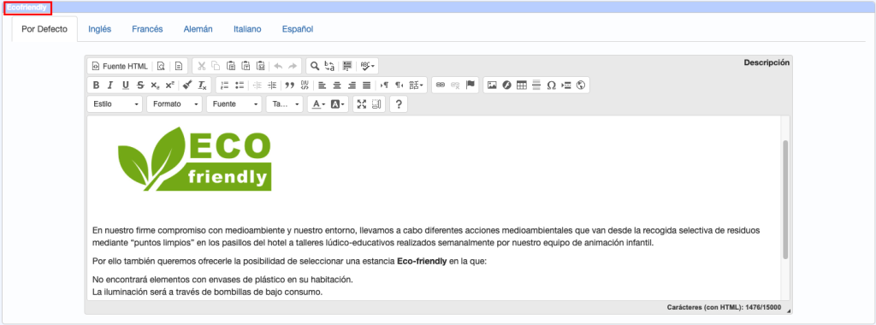Click the Select All icon

347,66
